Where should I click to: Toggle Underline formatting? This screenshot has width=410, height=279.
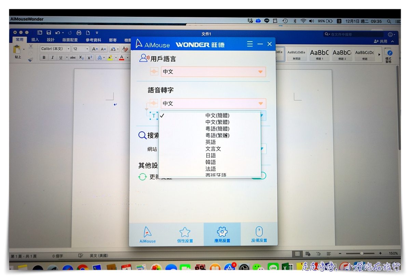(x=61, y=58)
